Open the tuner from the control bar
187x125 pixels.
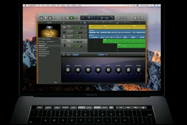click(122, 18)
